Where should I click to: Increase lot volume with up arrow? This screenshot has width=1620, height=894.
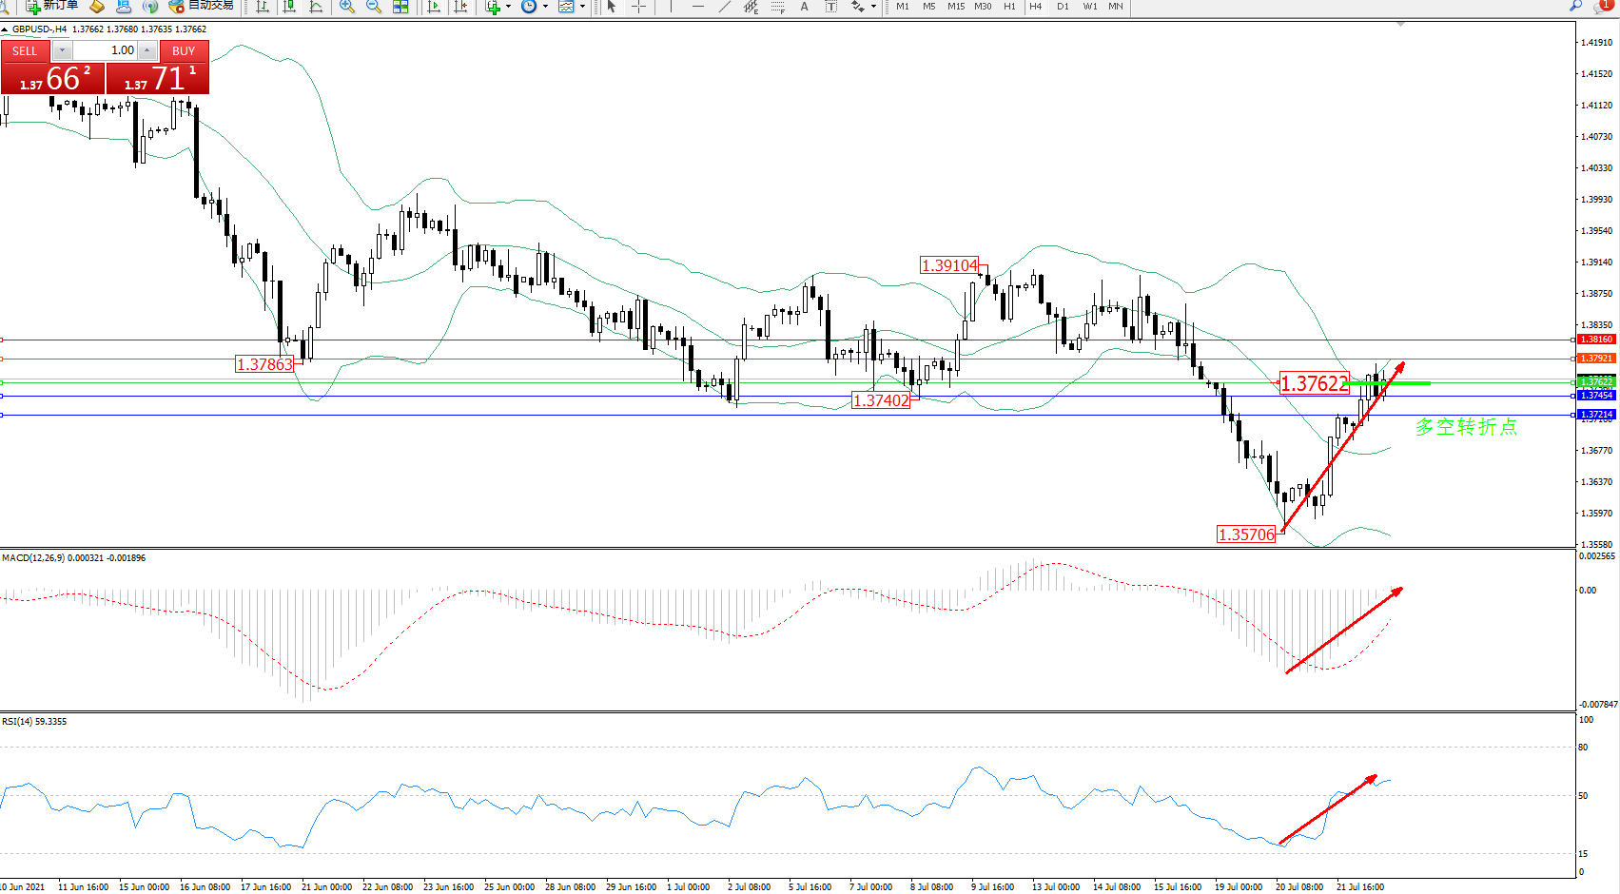[147, 50]
